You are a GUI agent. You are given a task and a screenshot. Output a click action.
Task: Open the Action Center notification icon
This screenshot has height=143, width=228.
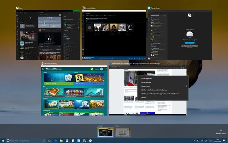click(x=224, y=141)
